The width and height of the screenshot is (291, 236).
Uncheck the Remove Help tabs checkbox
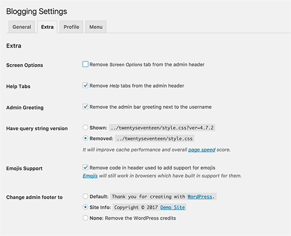pyautogui.click(x=85, y=86)
